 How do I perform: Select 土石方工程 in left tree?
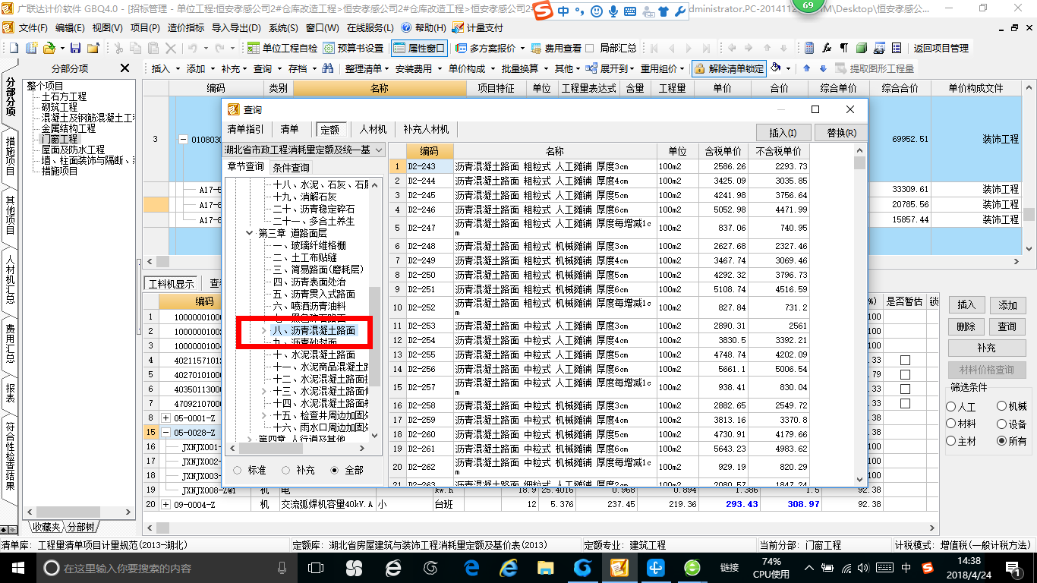(x=65, y=97)
